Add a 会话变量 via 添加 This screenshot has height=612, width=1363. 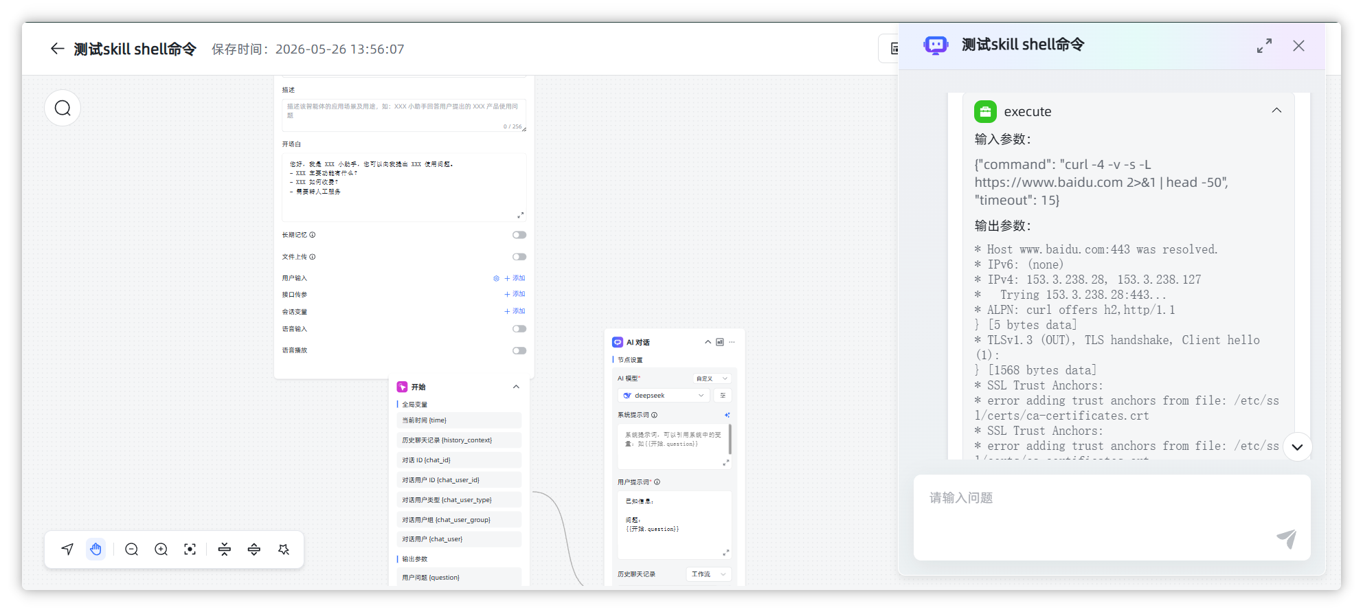click(515, 311)
